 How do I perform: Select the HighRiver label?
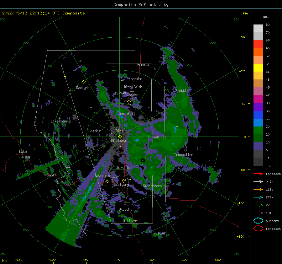click(x=130, y=220)
